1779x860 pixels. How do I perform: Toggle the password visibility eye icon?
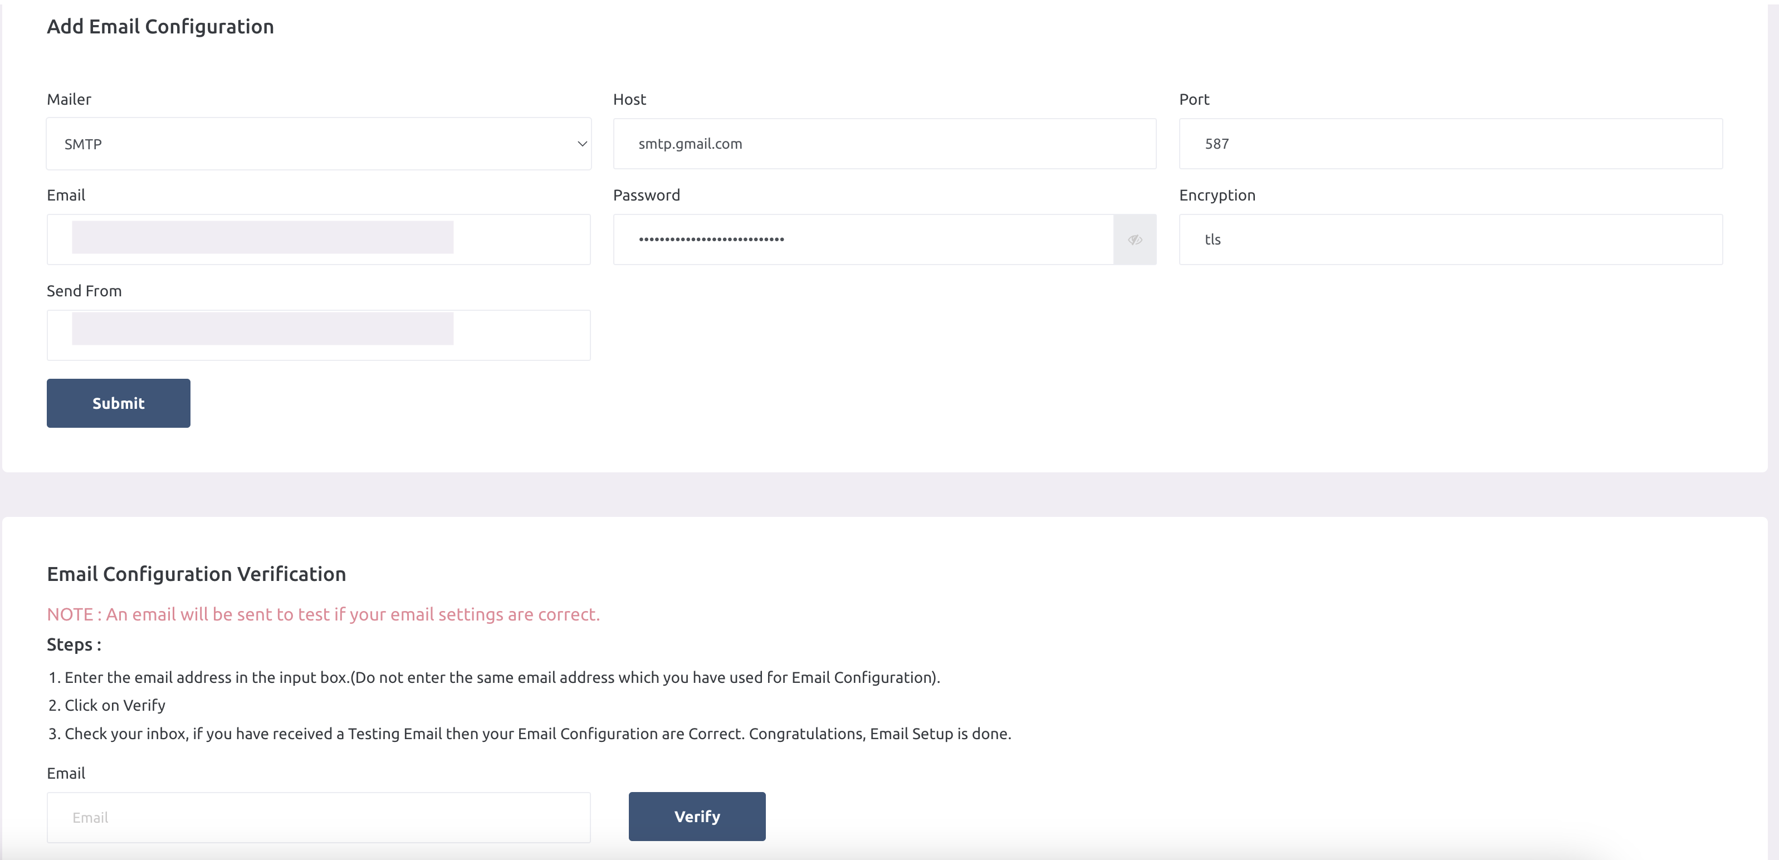pos(1135,239)
